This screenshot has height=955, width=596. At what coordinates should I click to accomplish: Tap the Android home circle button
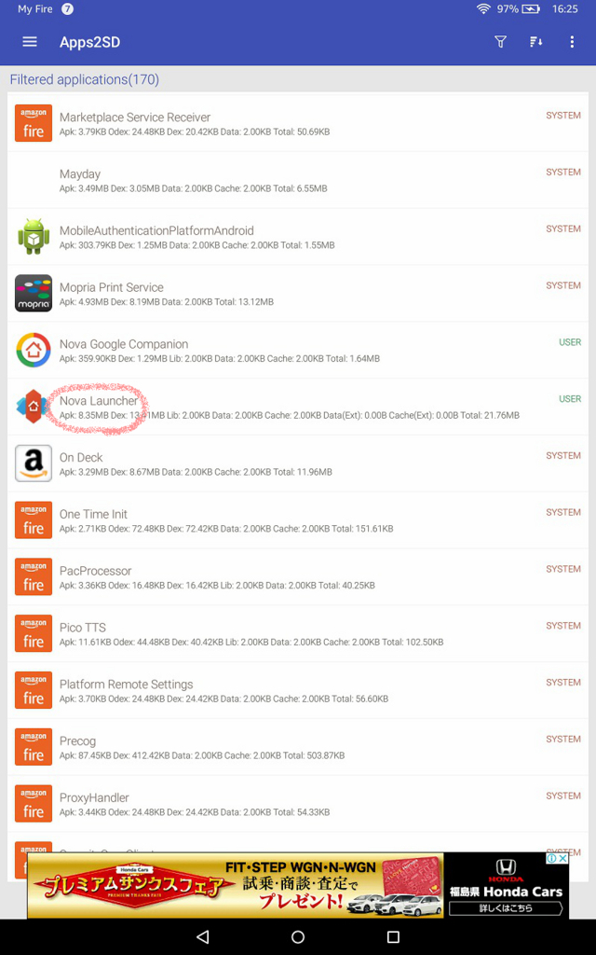pos(298,936)
